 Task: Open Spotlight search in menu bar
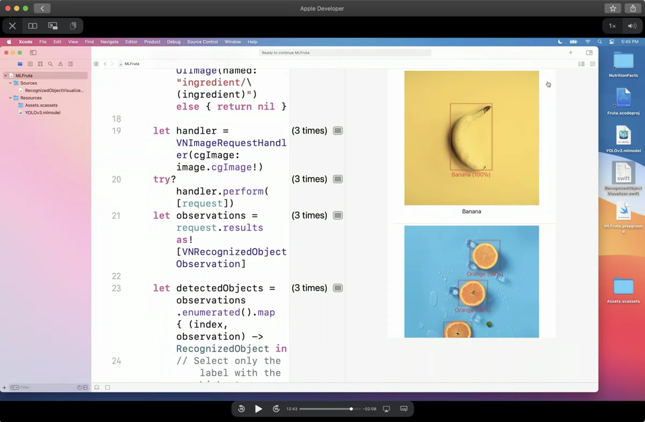click(x=600, y=42)
